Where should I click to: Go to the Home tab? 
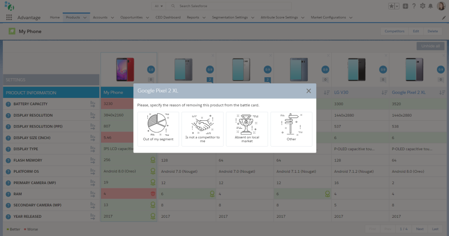pos(55,18)
